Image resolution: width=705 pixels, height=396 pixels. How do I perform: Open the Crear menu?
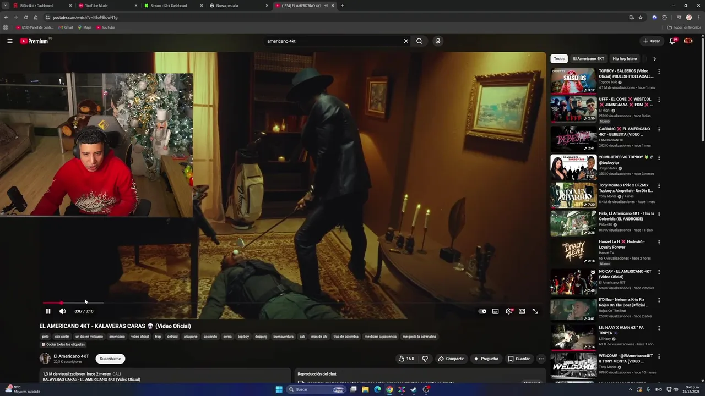(x=651, y=41)
